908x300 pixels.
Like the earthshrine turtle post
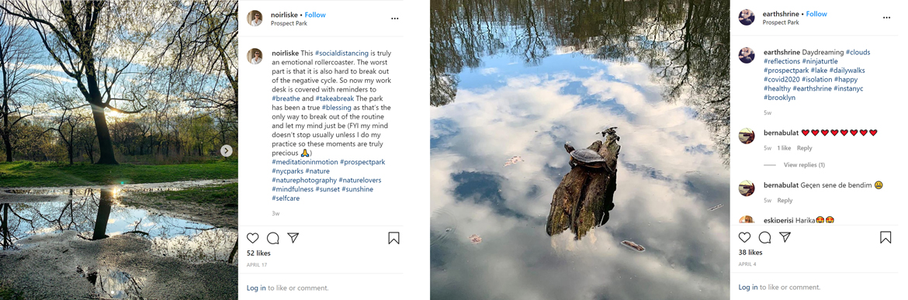745,237
